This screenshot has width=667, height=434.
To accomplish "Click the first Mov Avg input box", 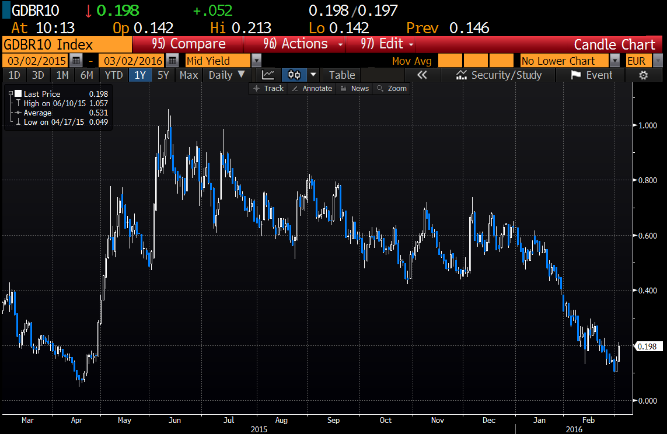I will click(450, 61).
